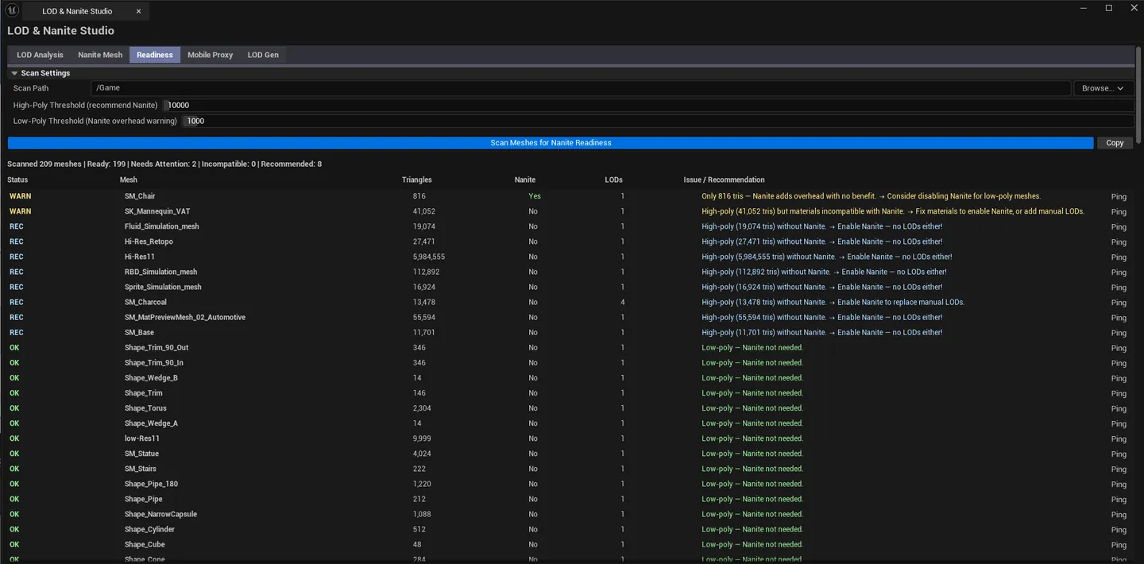The height and width of the screenshot is (564, 1144).
Task: Click Scan Meshes for Nanite Readiness
Action: pyautogui.click(x=551, y=143)
